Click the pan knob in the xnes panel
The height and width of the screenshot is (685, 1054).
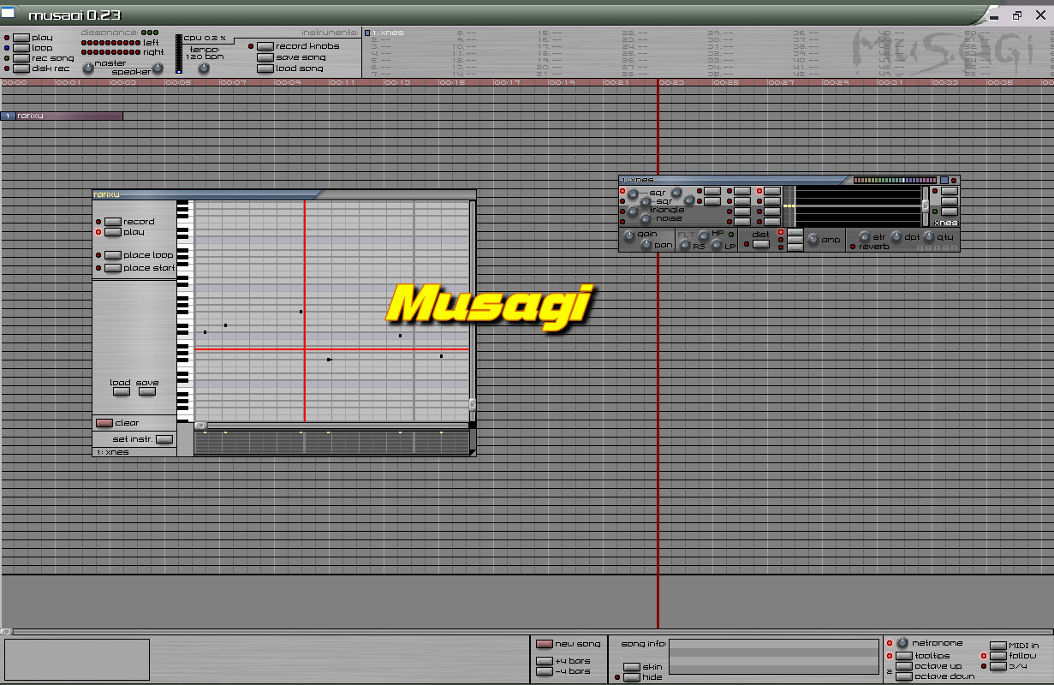click(x=646, y=245)
